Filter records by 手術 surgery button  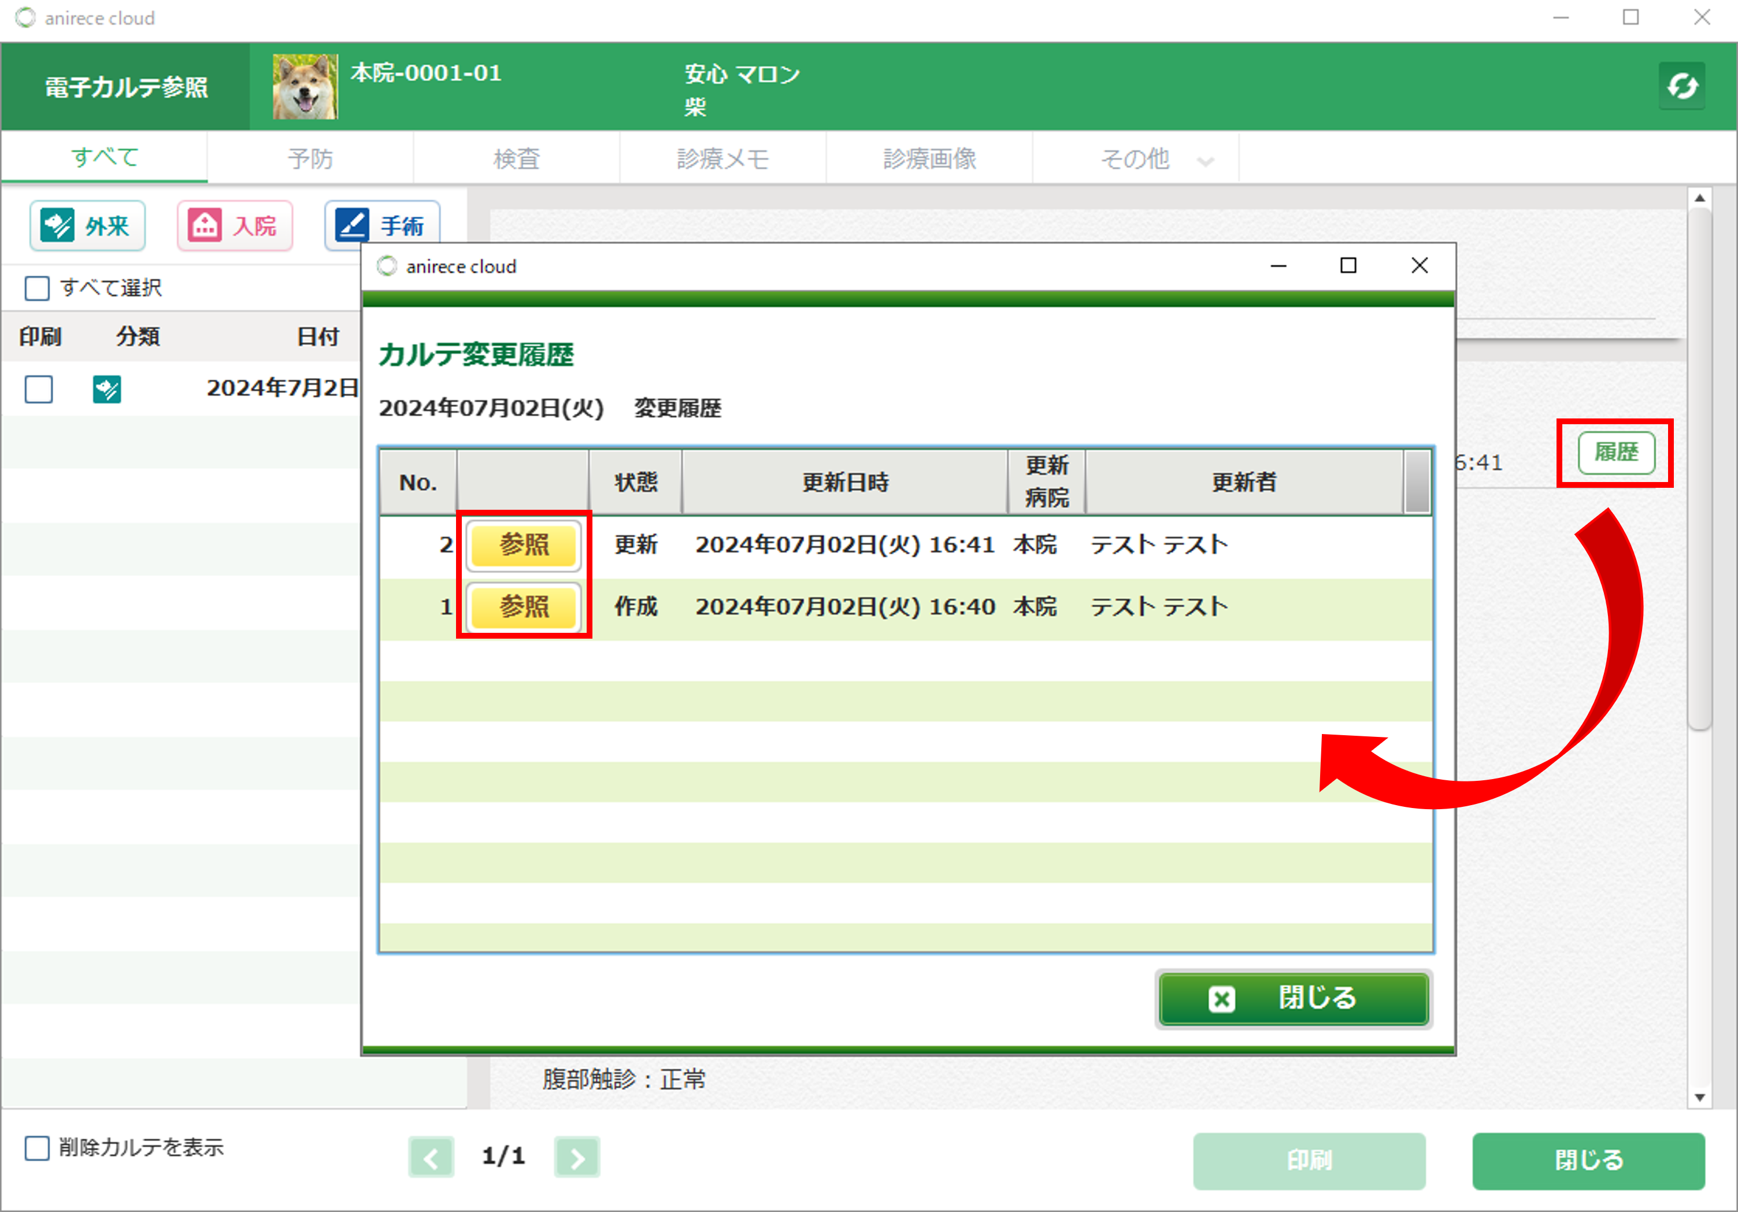pyautogui.click(x=382, y=225)
